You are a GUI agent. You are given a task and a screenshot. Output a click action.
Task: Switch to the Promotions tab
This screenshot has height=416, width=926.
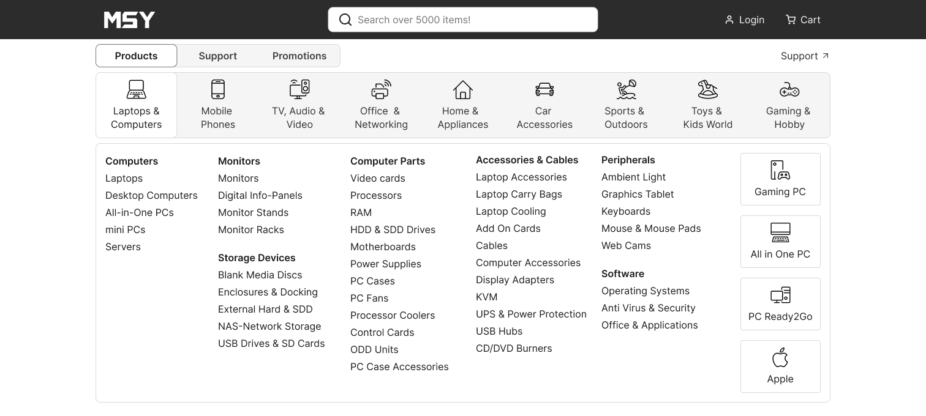point(299,56)
